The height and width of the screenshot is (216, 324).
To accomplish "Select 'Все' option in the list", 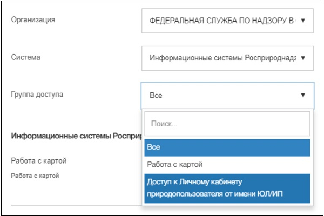I will coord(227,147).
